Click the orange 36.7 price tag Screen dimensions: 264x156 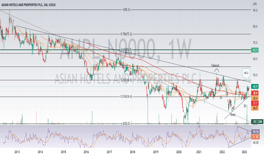pos(255,108)
